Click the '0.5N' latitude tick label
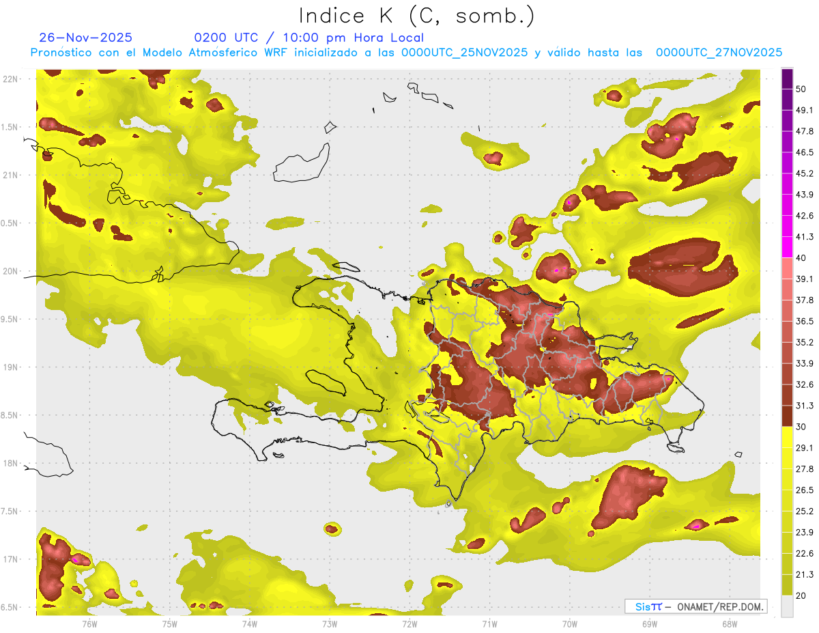The width and height of the screenshot is (819, 633). [x=10, y=223]
